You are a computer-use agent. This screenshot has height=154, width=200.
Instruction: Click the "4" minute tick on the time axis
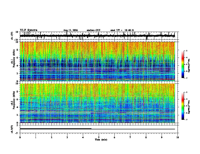[83, 137]
